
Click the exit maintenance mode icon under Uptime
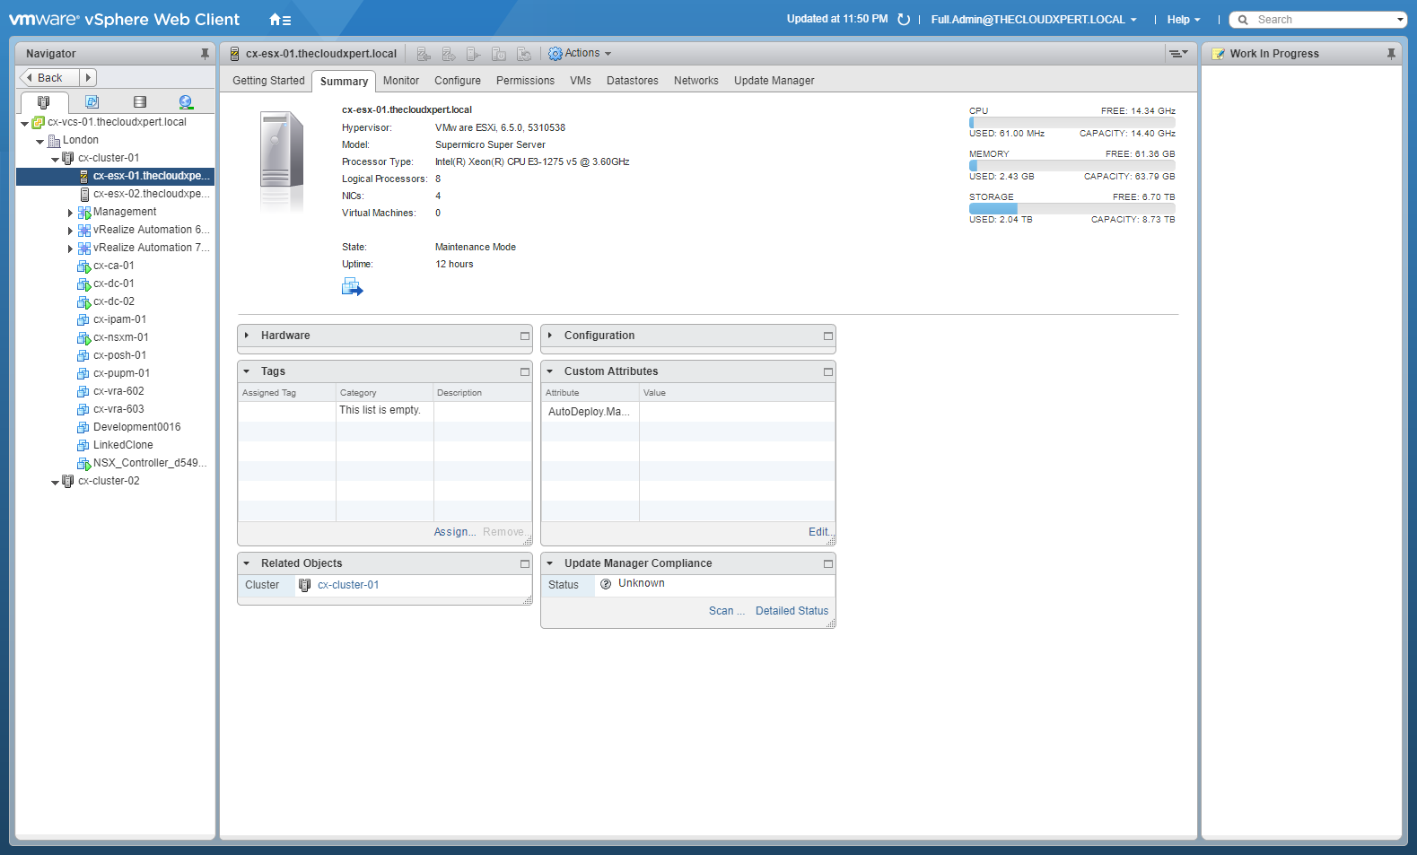[352, 287]
